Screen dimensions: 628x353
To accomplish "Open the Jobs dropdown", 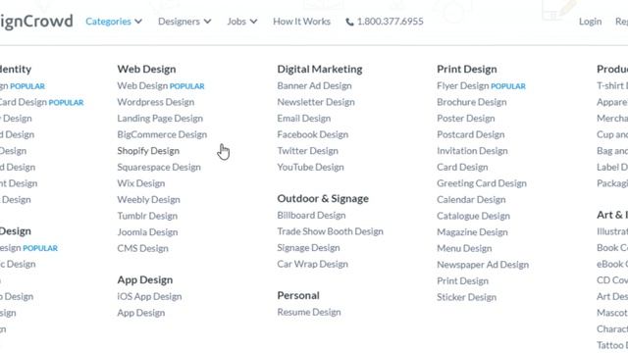I will [242, 22].
